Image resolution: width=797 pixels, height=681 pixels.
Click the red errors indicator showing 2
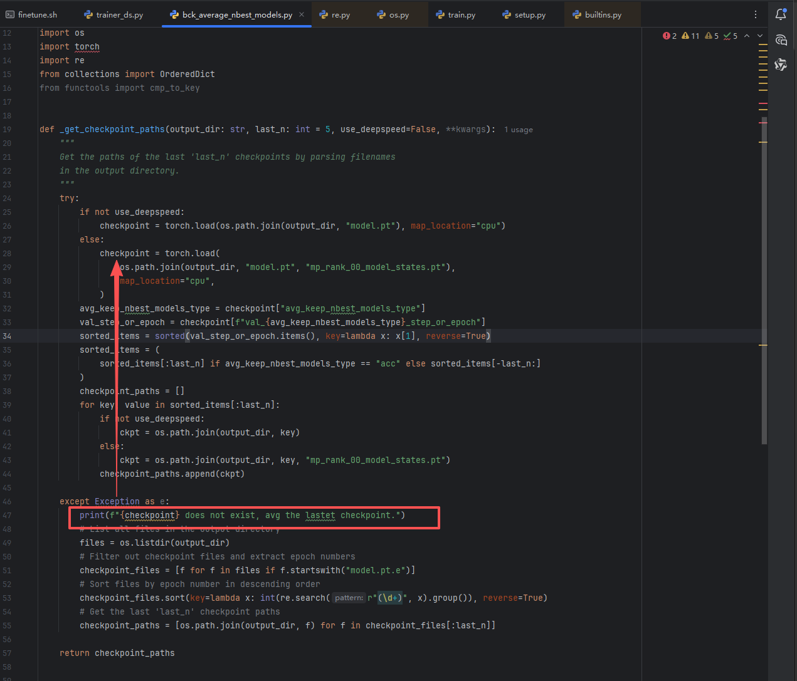669,36
